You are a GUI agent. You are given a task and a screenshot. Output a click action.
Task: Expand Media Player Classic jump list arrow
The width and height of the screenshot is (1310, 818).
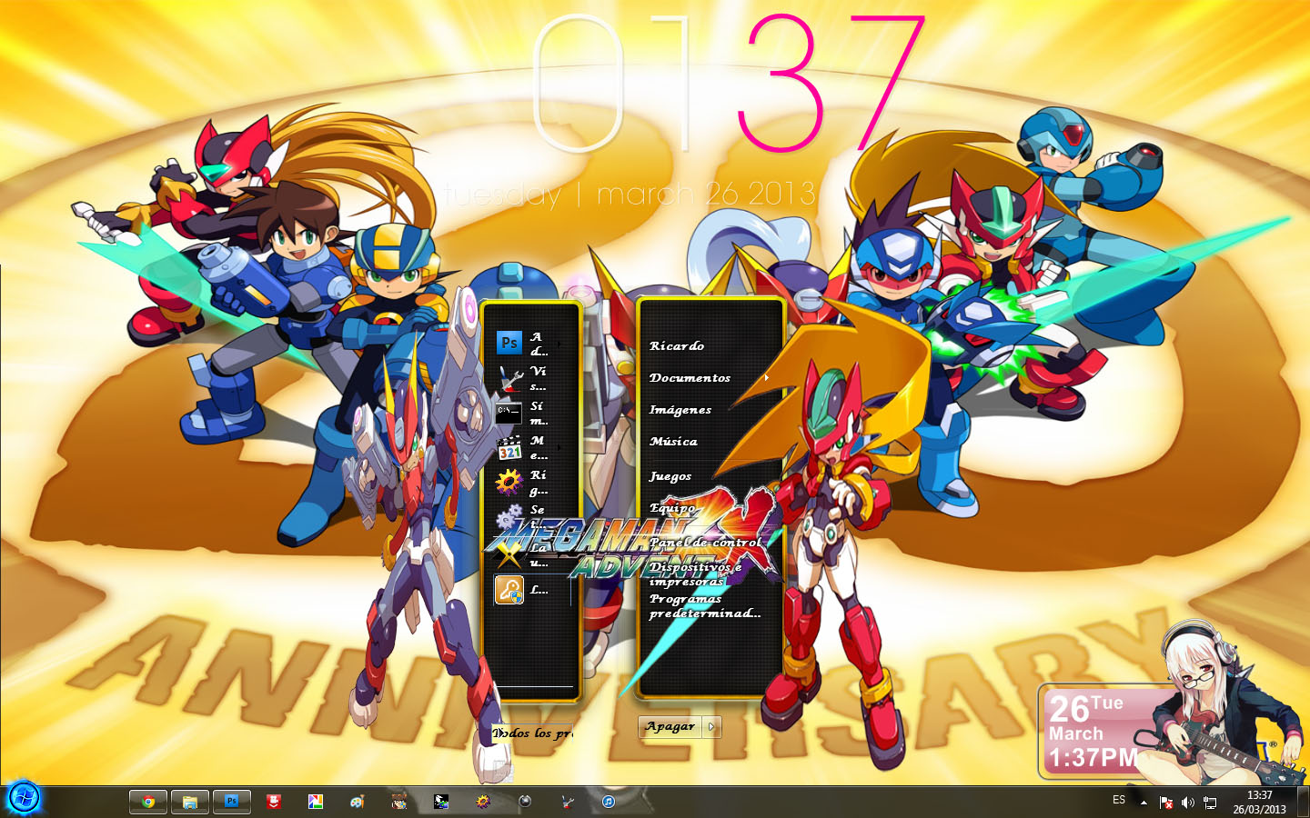[x=559, y=448]
